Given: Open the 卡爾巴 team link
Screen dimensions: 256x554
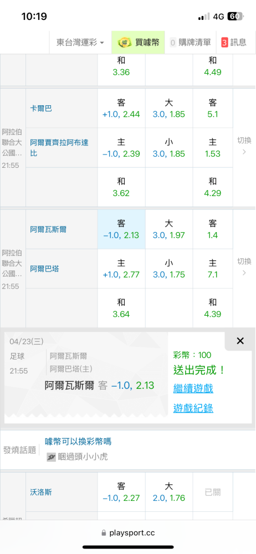Looking at the screenshot, I should coord(41,109).
